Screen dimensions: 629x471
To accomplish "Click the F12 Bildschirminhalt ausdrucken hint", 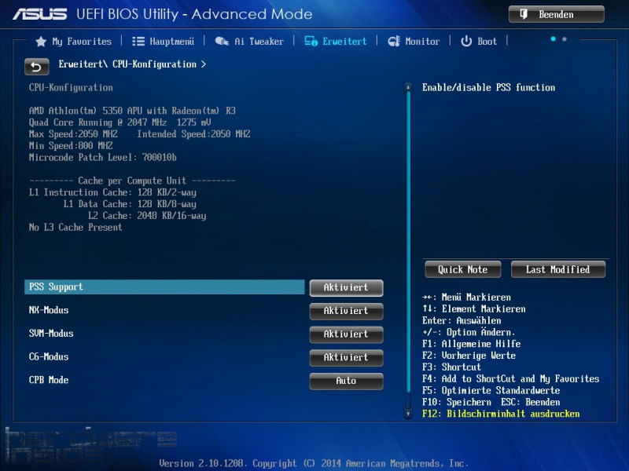I will pyautogui.click(x=501, y=414).
